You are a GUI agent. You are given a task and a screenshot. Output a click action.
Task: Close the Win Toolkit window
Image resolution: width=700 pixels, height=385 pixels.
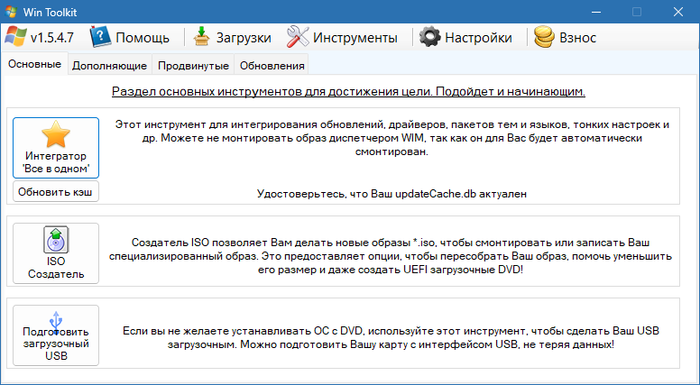click(678, 12)
